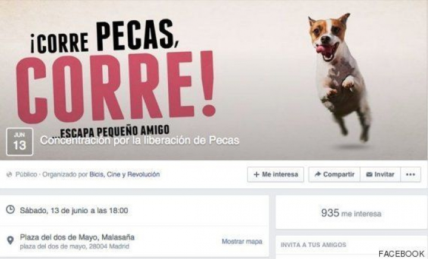Click the plaza del dos de mayo, 28004 Madrid address
Viewport: 428px width, 259px height.
(x=74, y=247)
